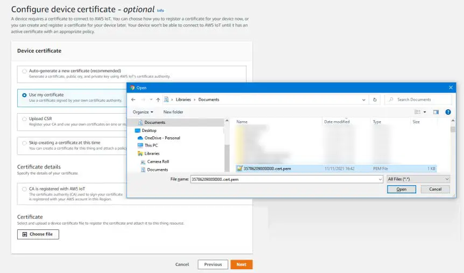Select Documents under Libraries tree
Viewport: 464px width, 273px height.
157,170
